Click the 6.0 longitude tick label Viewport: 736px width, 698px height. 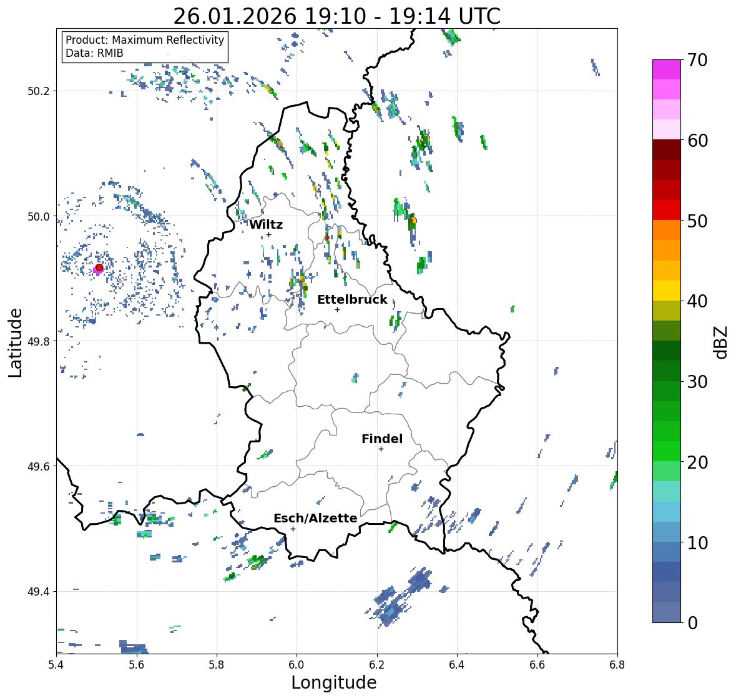pyautogui.click(x=297, y=665)
